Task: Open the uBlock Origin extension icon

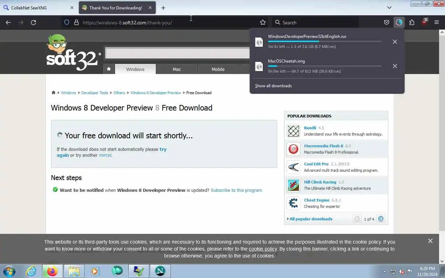Action: [424, 22]
